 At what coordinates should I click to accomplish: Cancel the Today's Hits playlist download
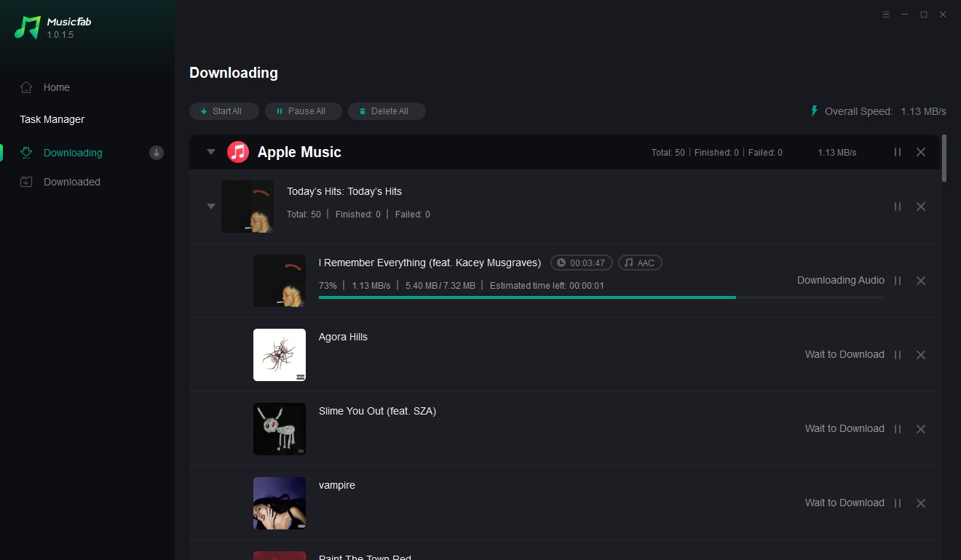click(x=921, y=207)
